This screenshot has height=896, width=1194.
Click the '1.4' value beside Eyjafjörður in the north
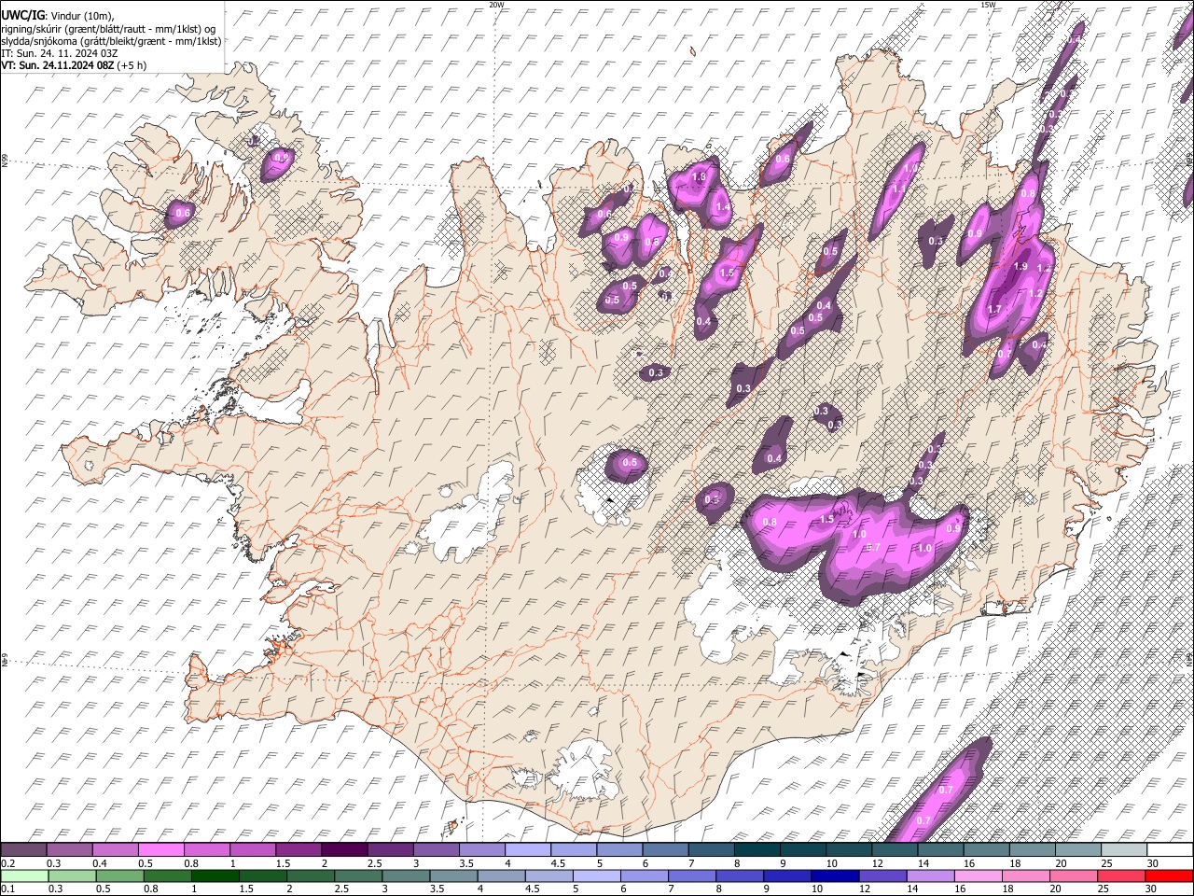[723, 206]
